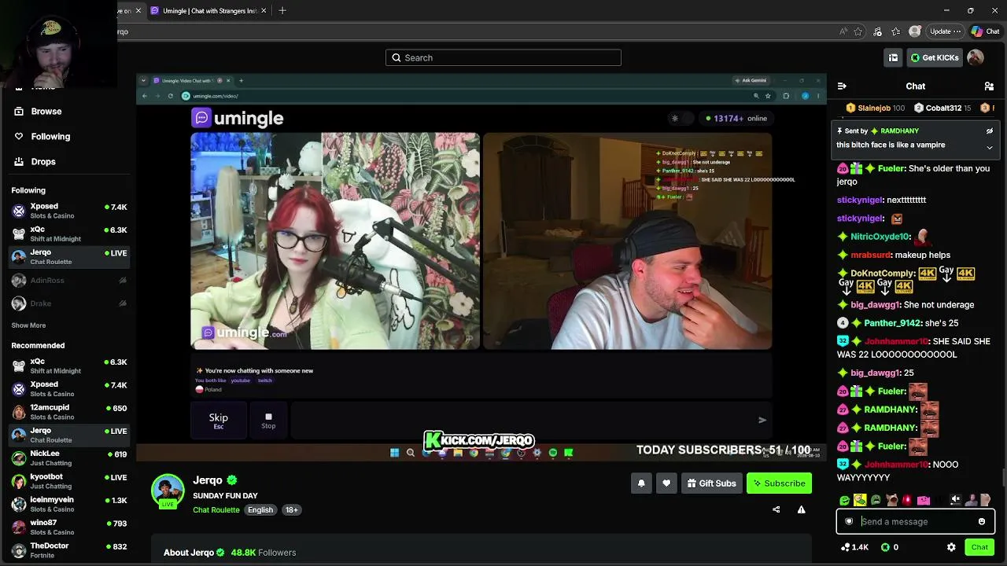1007x566 pixels.
Task: Click the read aloud icon in address bar
Action: point(843,31)
